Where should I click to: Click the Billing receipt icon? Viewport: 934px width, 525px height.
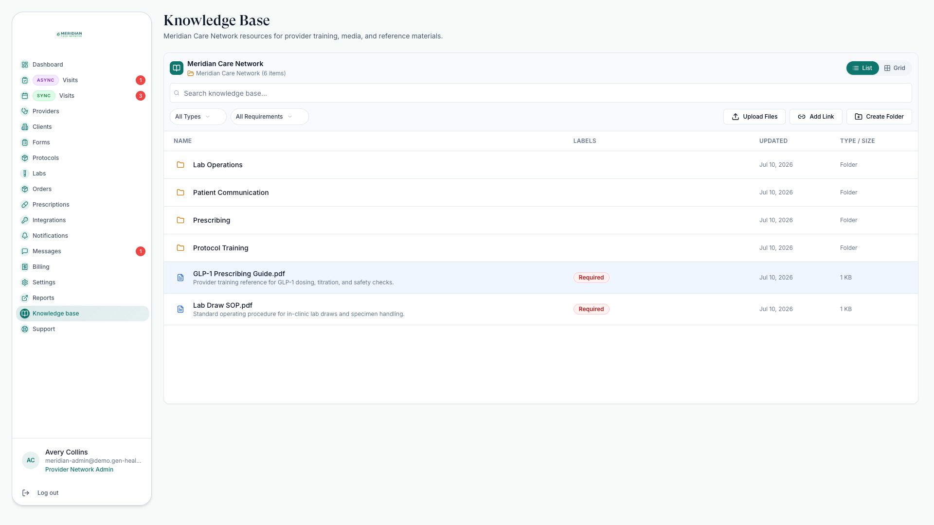25,267
